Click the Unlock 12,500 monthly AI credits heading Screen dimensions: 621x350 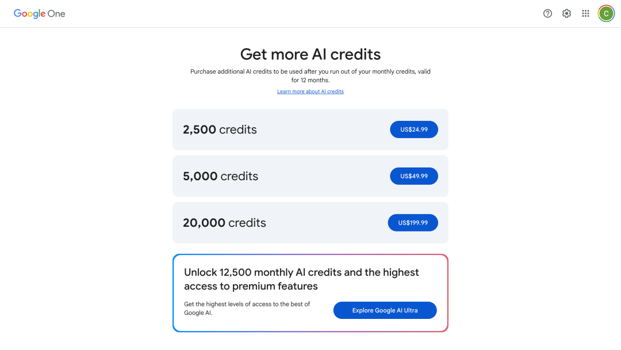pos(301,279)
